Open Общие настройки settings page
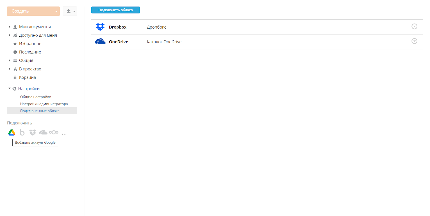The image size is (430, 216). 35,97
